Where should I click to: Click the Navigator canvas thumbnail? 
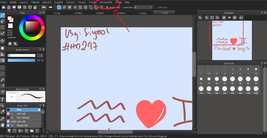click(232, 40)
